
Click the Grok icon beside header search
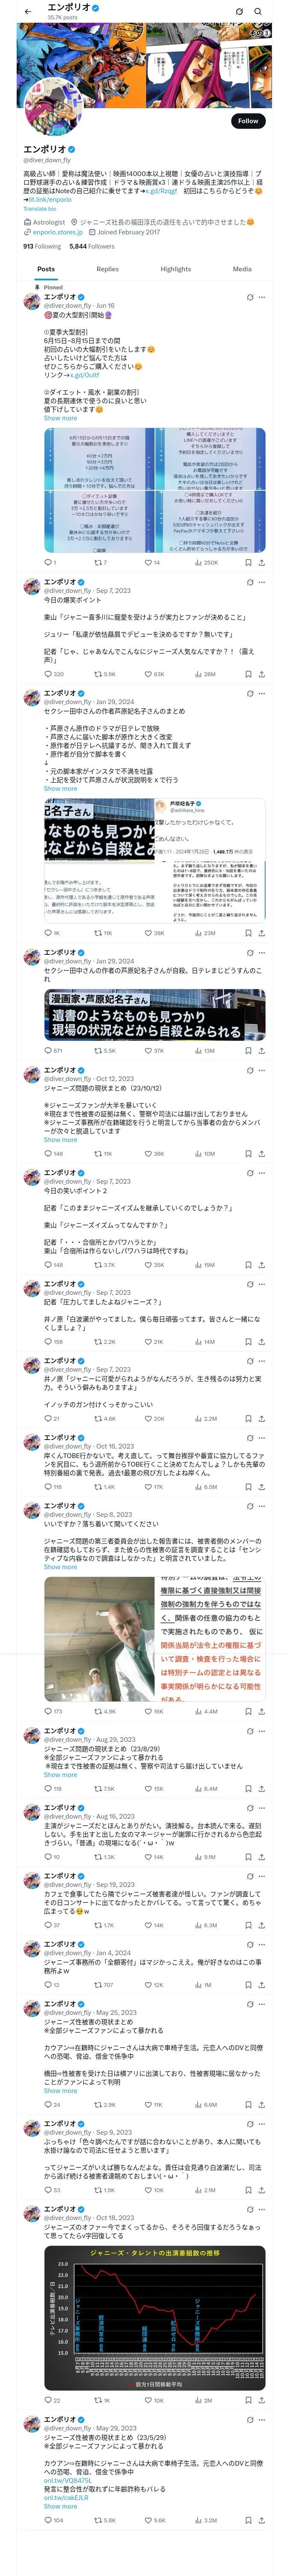[239, 12]
